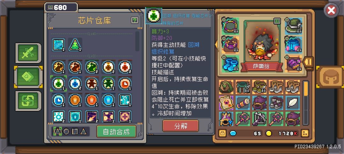Switch to the green recycle arrows tab
This screenshot has width=344, height=154.
(28, 101)
